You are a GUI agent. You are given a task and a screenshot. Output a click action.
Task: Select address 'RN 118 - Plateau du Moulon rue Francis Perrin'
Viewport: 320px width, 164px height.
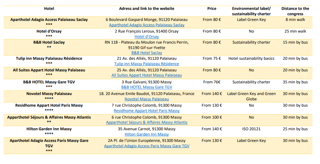(147, 42)
